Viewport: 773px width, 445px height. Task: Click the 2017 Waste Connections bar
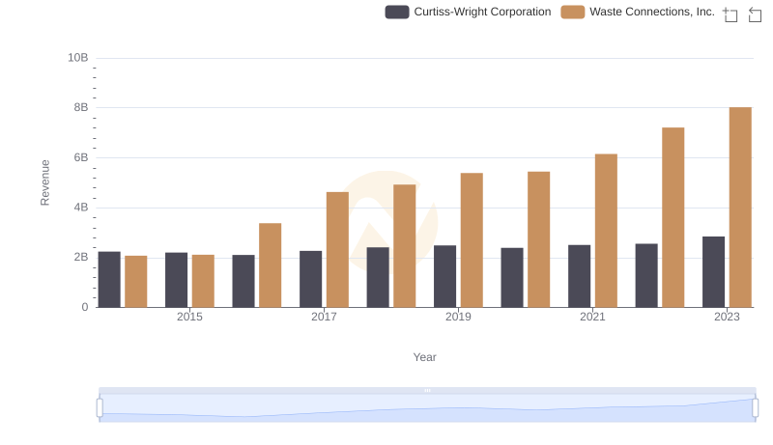[x=337, y=250]
